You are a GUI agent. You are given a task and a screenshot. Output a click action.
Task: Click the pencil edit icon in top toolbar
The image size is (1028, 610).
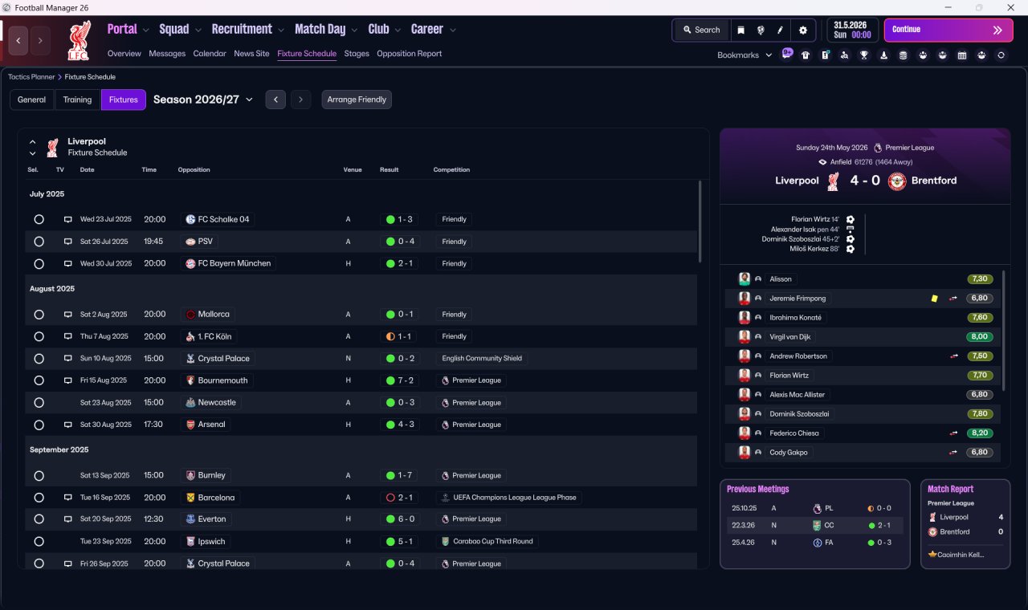pos(780,30)
